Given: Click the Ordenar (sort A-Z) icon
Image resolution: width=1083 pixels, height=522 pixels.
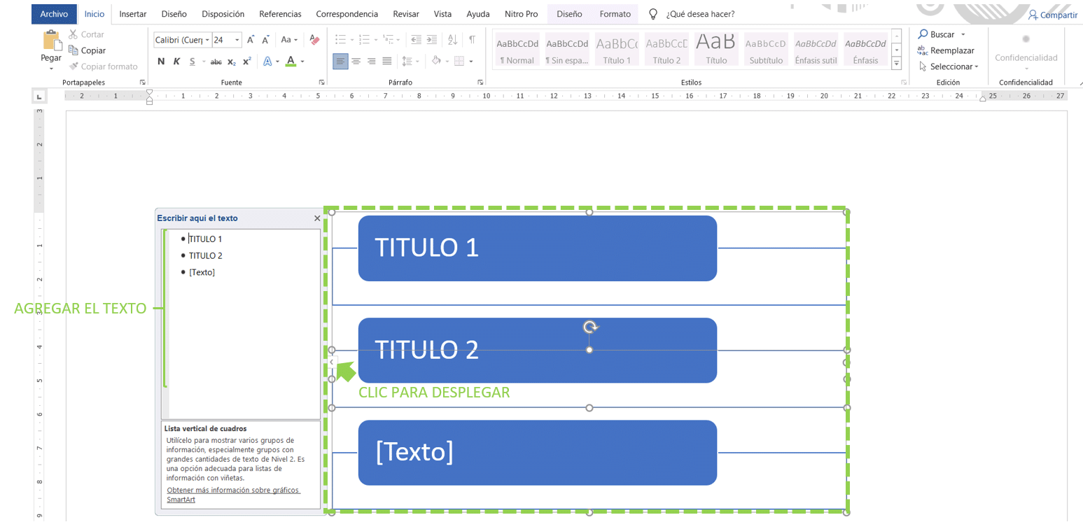Looking at the screenshot, I should 451,39.
